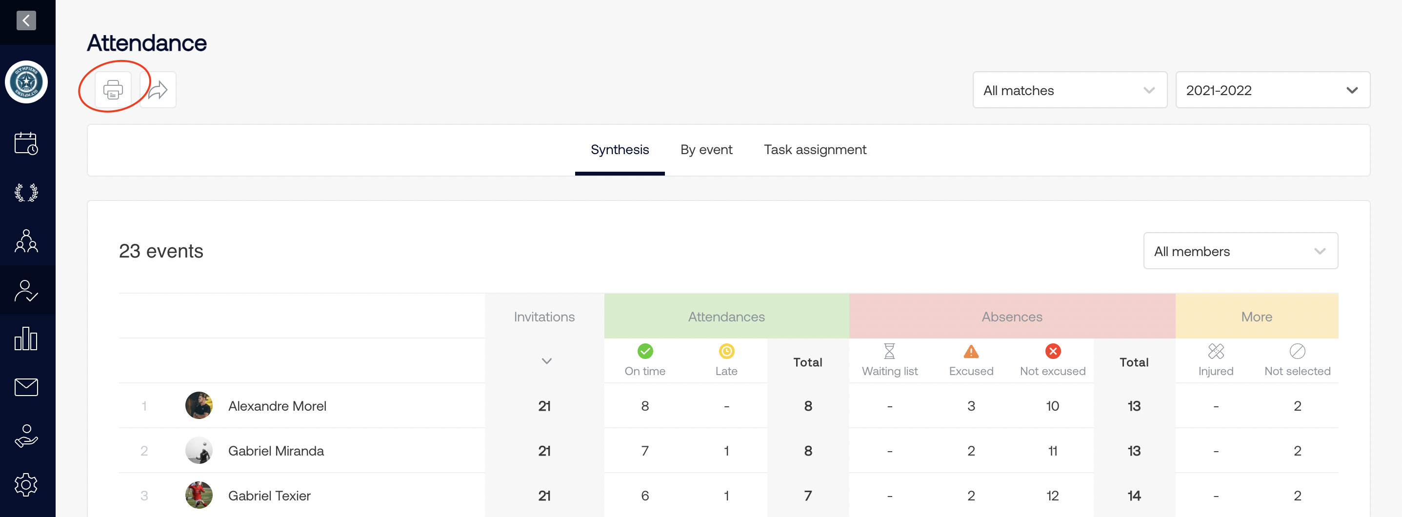The width and height of the screenshot is (1402, 517).
Task: Switch to the Task assignment tab
Action: coord(814,150)
